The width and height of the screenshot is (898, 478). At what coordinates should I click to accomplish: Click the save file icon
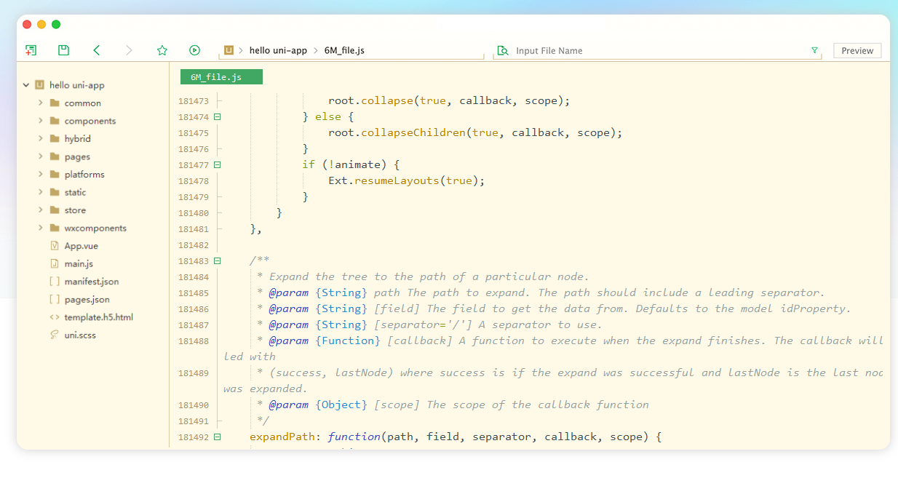(x=64, y=50)
